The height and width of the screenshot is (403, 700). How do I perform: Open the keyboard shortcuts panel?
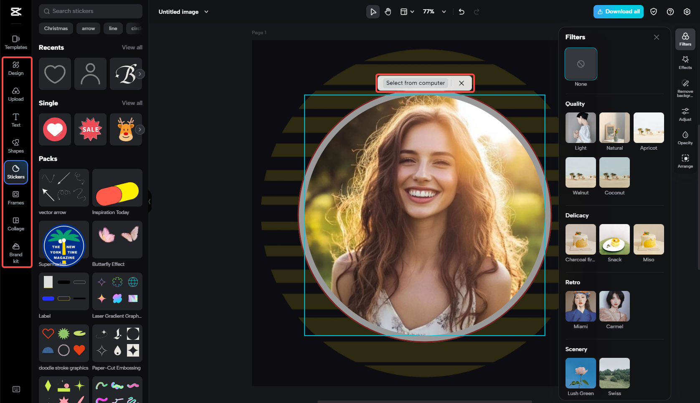coord(16,389)
